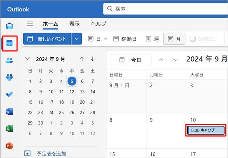Click the magnifier icon in search box
This screenshot has width=228, height=158.
coord(110,9)
